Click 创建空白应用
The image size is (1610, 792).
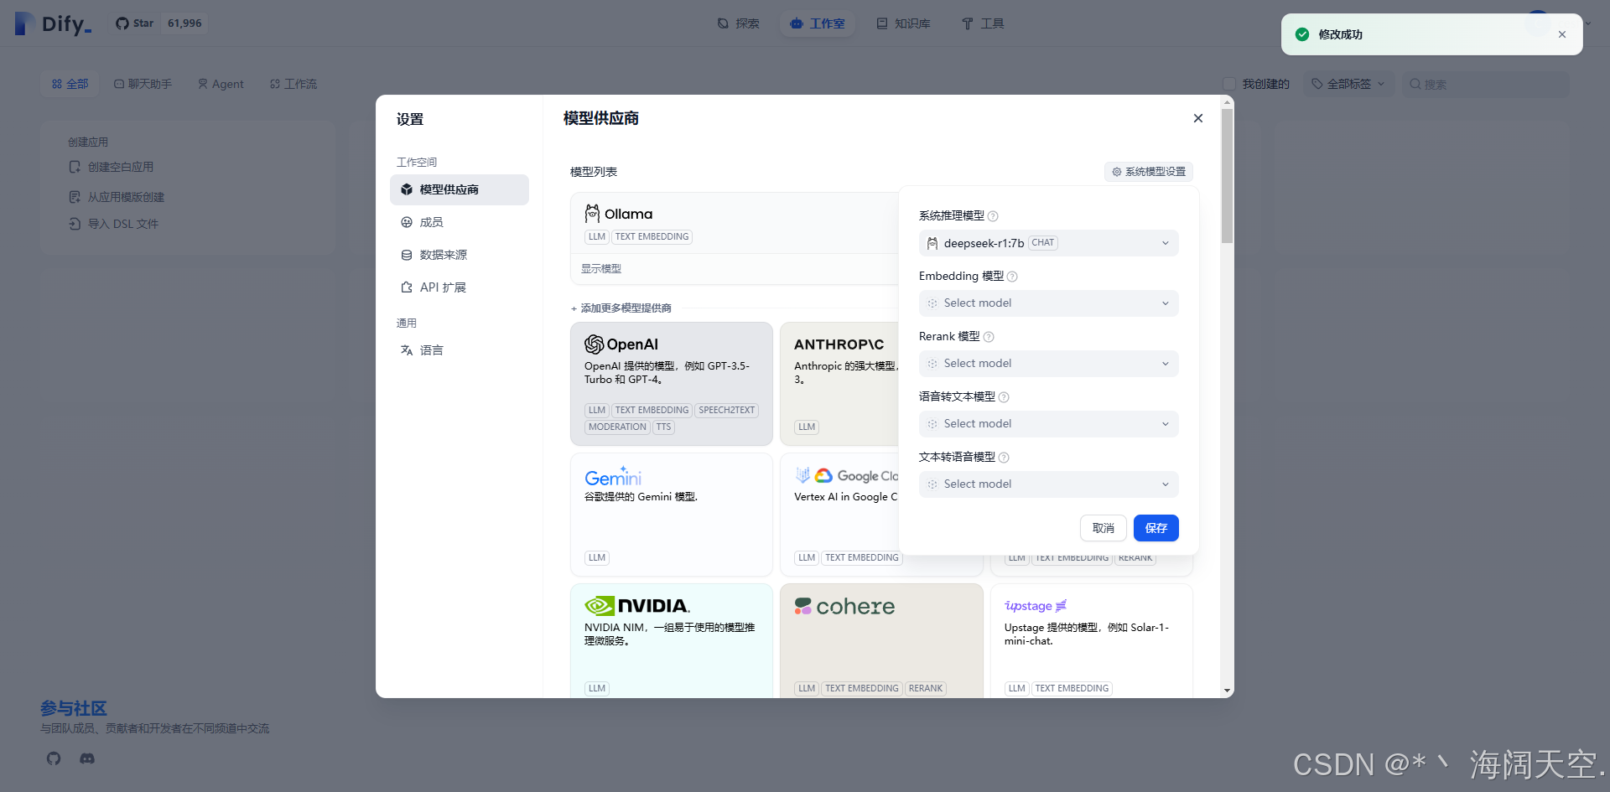click(112, 167)
